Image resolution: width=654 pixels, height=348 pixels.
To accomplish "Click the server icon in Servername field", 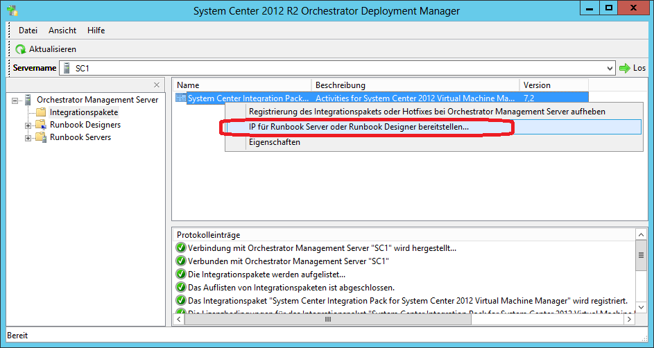I will coord(67,68).
